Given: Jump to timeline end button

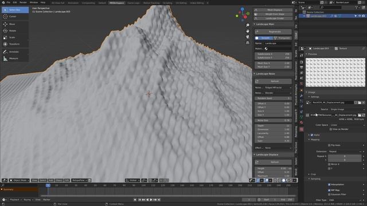Looking at the screenshot, I should point(159,200).
